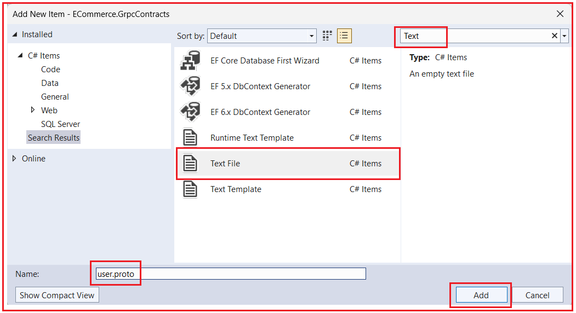576x313 pixels.
Task: Select Online label in left pane
Action: tap(34, 159)
